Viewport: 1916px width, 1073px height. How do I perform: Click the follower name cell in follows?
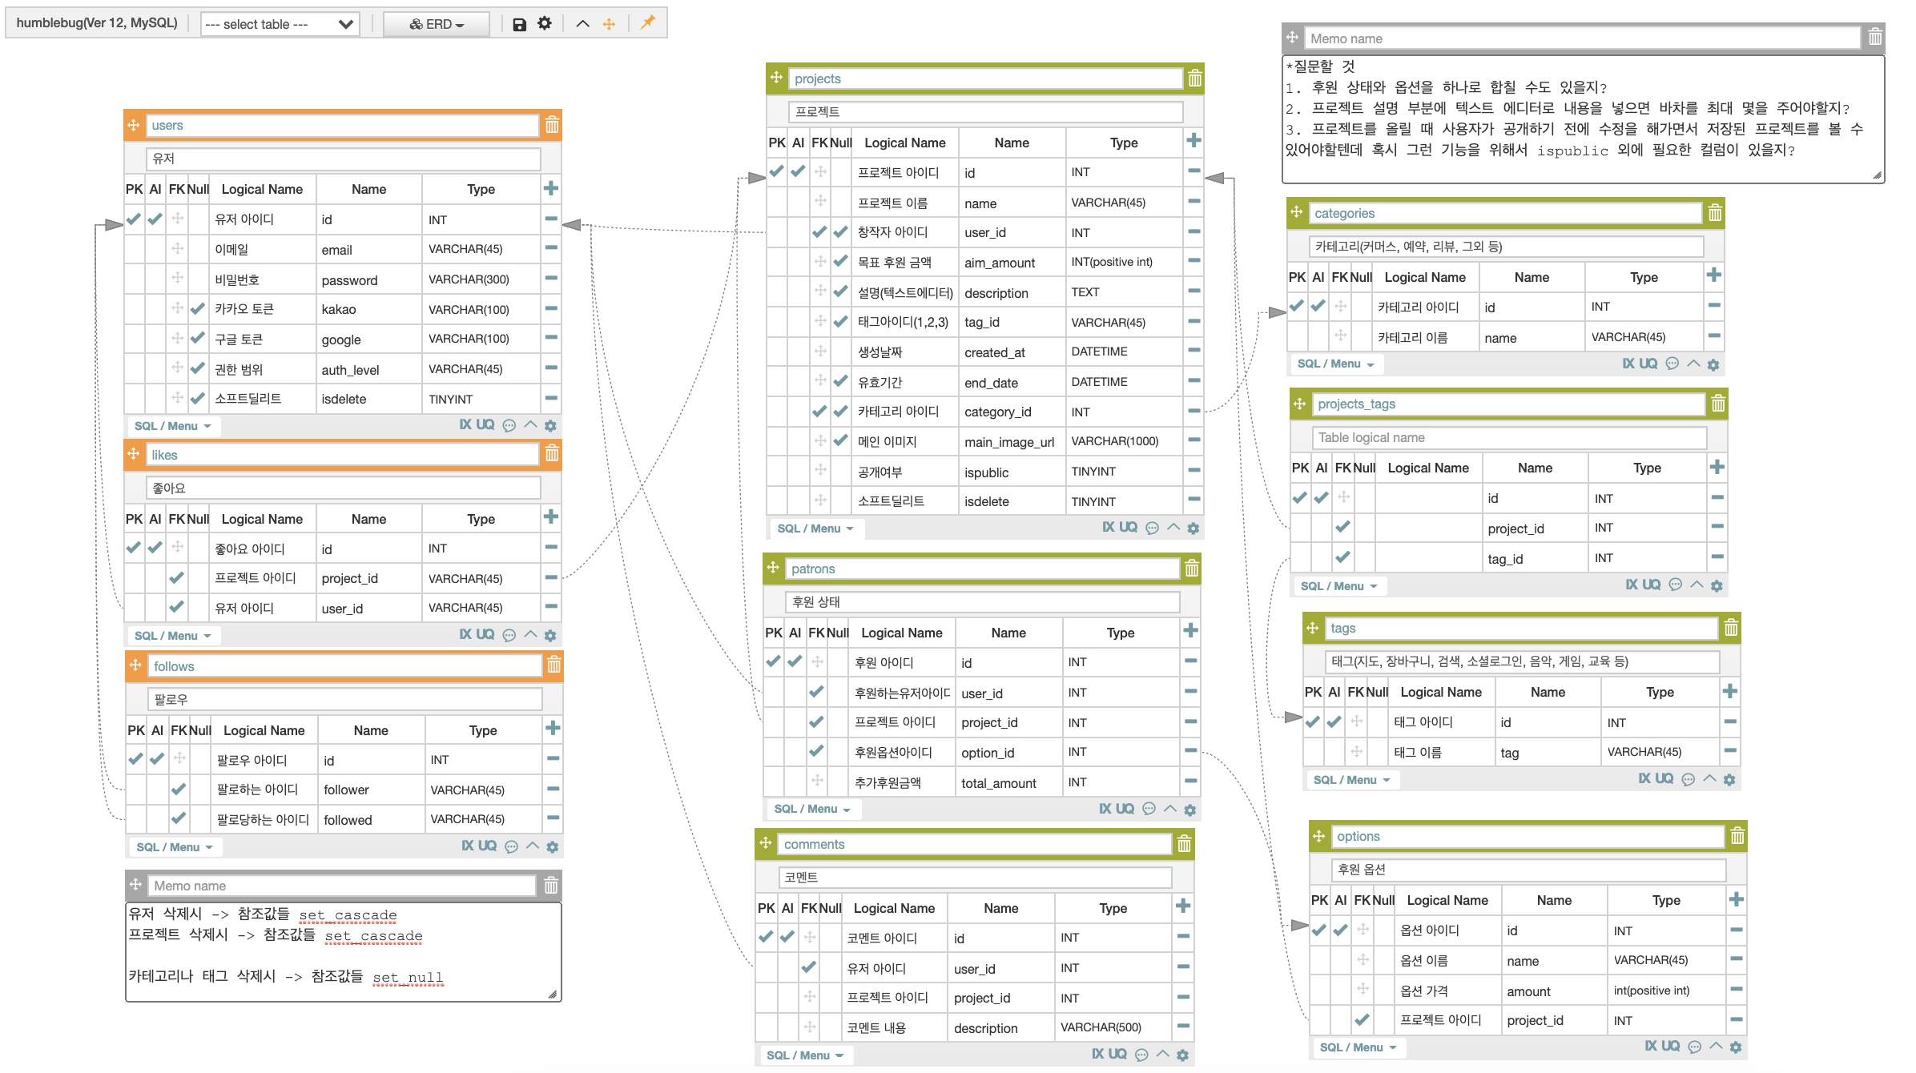click(x=371, y=790)
